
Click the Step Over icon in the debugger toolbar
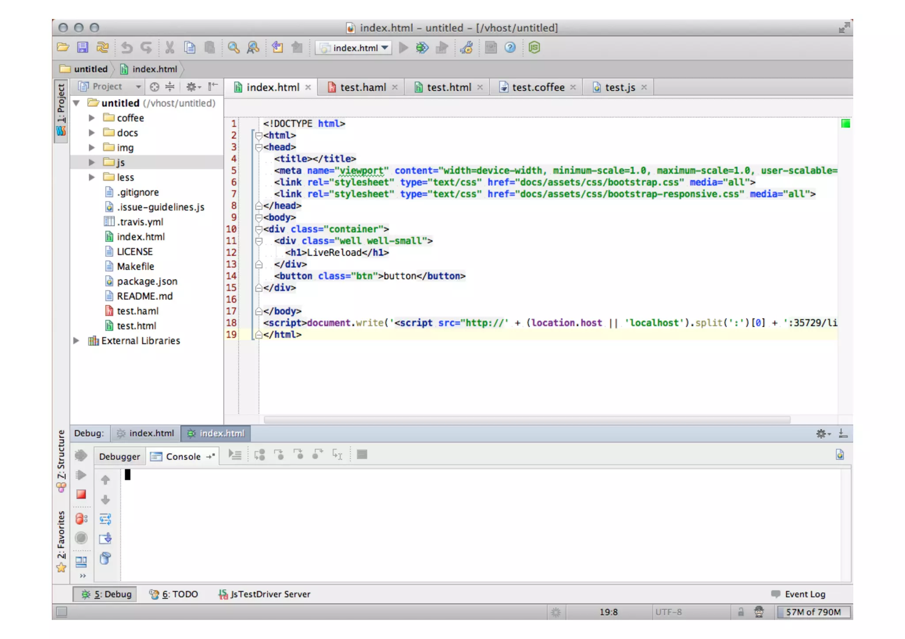click(259, 454)
